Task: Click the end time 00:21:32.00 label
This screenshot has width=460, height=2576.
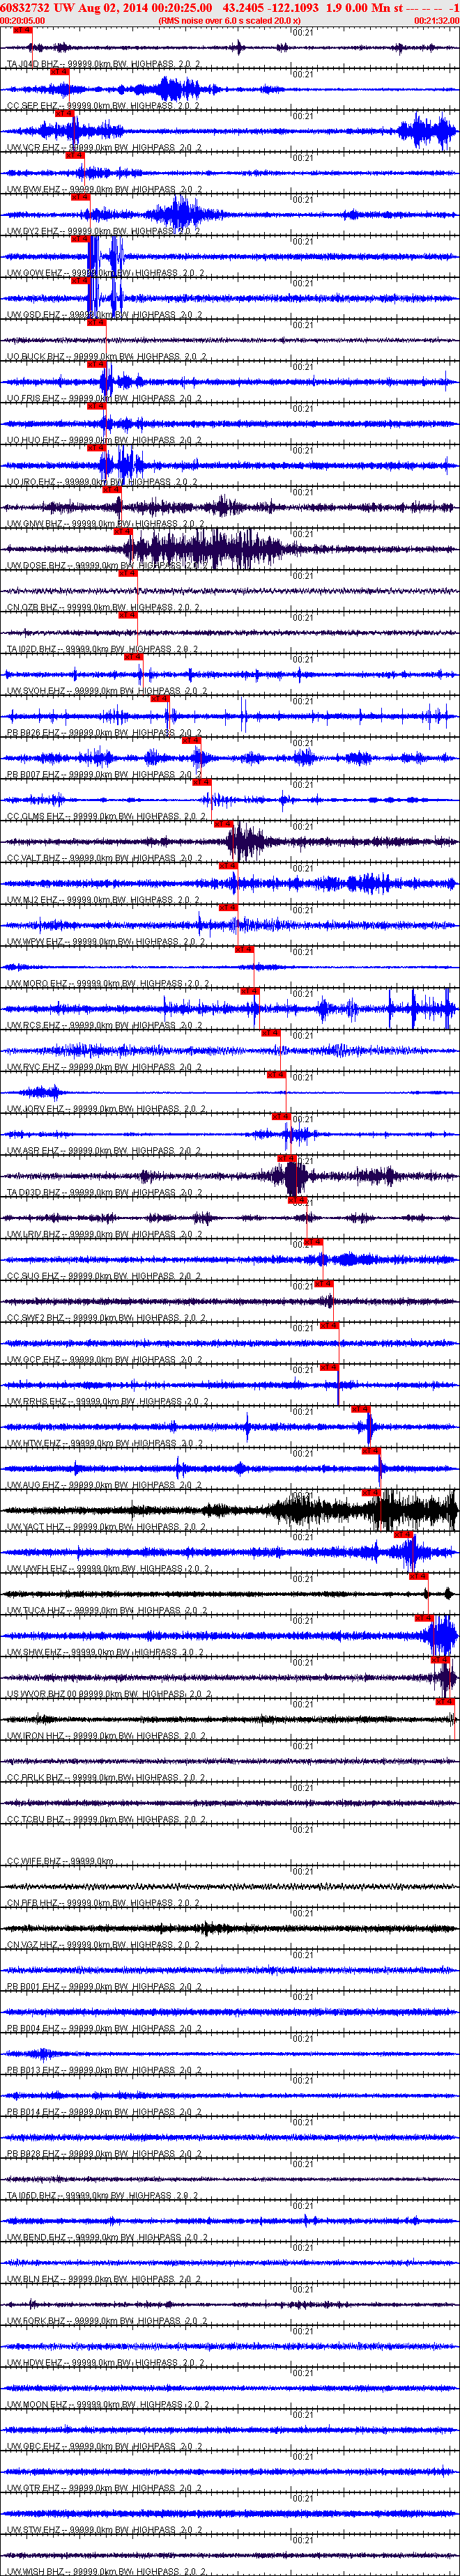Action: tap(437, 20)
